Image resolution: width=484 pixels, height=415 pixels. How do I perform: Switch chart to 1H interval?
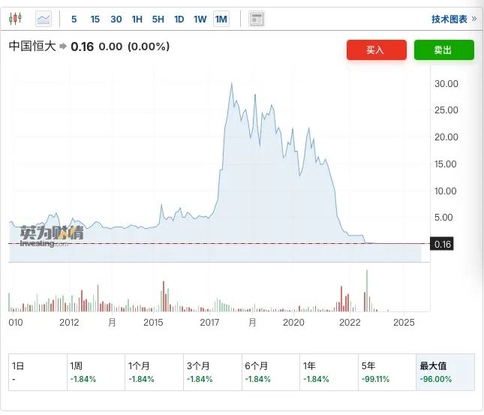click(137, 19)
